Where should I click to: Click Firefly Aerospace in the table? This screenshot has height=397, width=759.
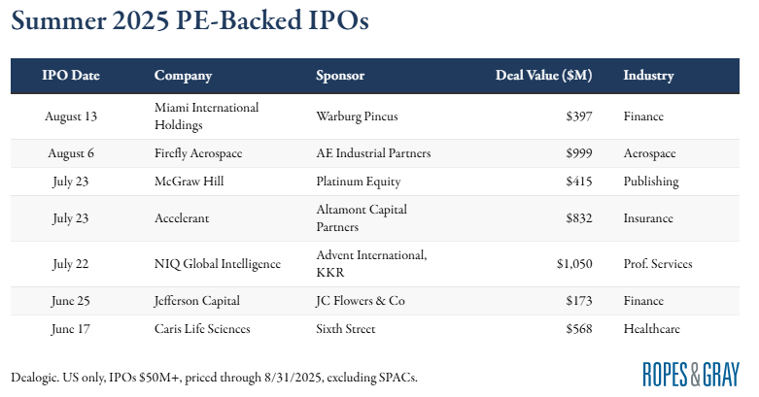pyautogui.click(x=198, y=153)
